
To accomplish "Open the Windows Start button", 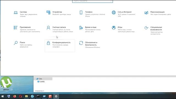I will point(2,96).
